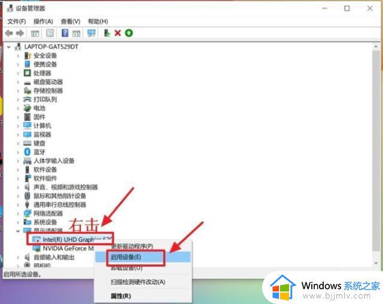Click the scan for hardware changes monitor icon
Viewport: 383px width, 304px height.
[92, 33]
